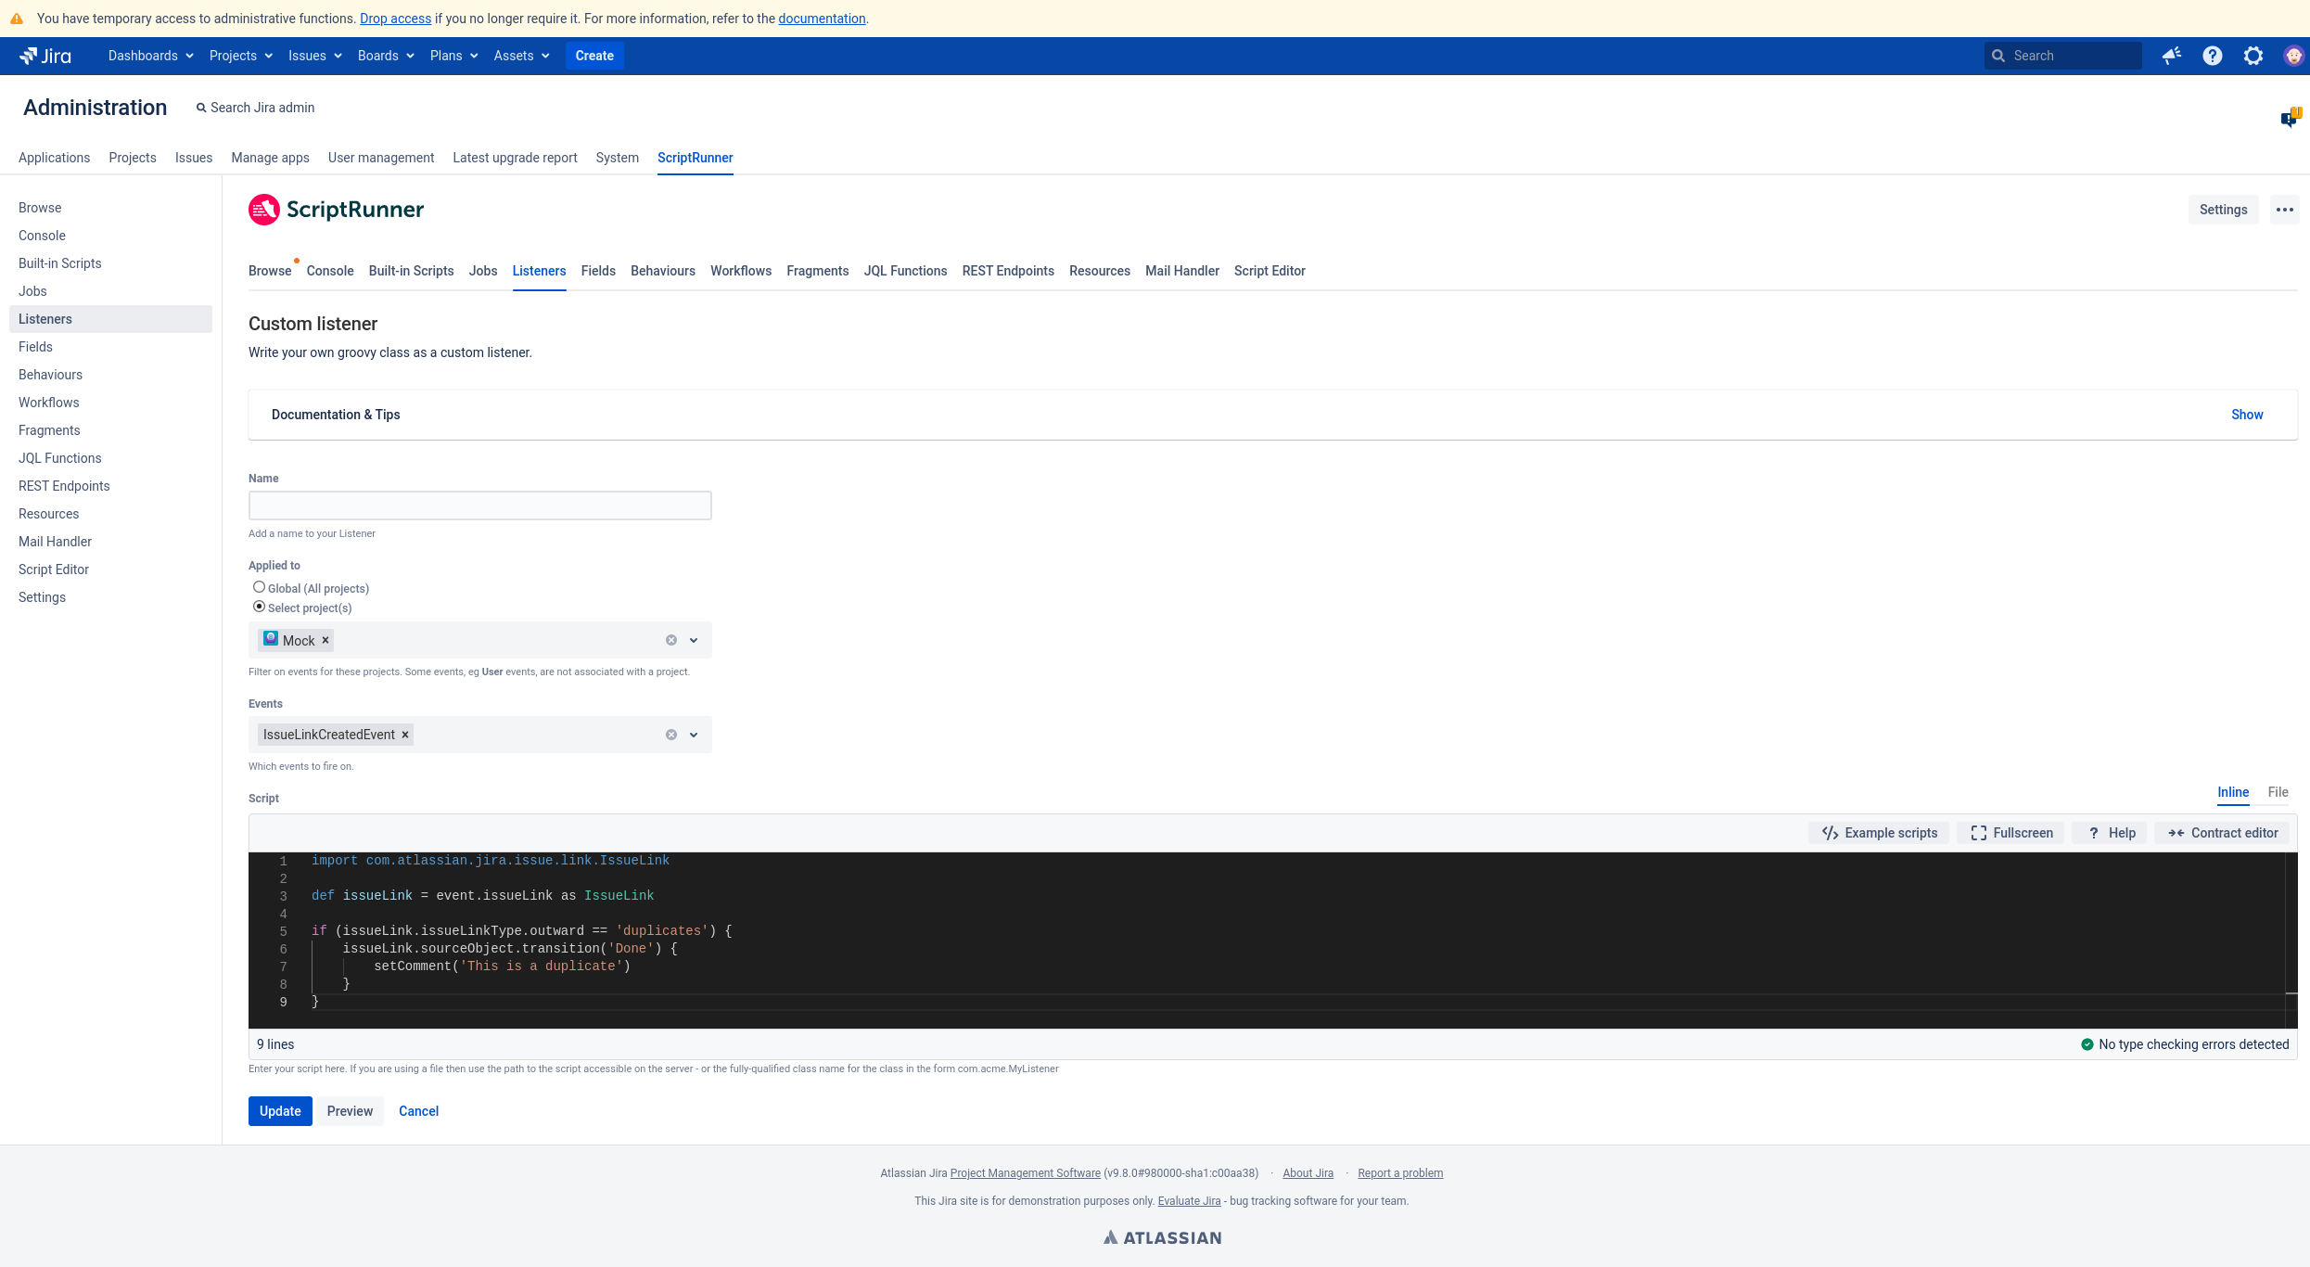Viewport: 2310px width, 1267px height.
Task: Select the Global (All projects) option
Action: tap(259, 586)
